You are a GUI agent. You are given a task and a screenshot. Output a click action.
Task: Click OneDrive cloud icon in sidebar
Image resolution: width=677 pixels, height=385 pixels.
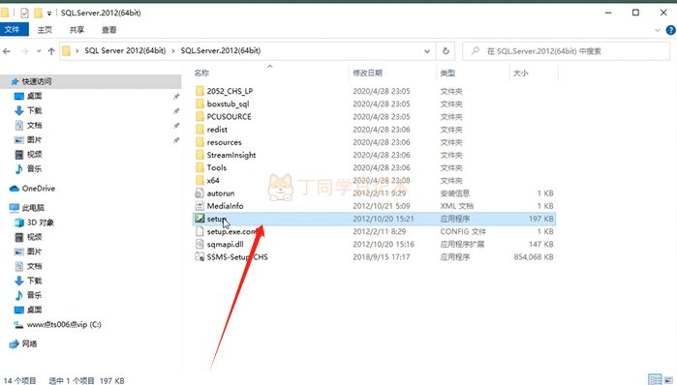click(x=15, y=189)
